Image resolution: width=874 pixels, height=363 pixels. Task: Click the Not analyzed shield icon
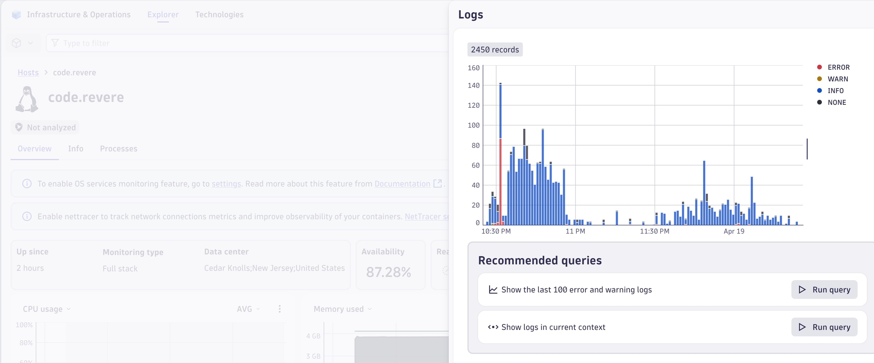click(19, 127)
